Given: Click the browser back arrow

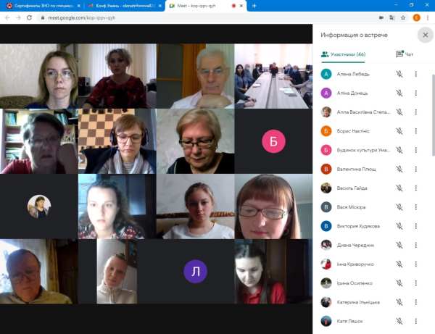Looking at the screenshot, I should [7, 17].
